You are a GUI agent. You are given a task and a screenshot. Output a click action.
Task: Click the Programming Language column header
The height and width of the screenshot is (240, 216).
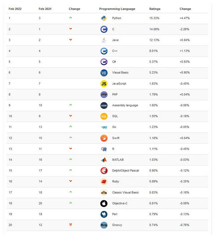pos(117,9)
